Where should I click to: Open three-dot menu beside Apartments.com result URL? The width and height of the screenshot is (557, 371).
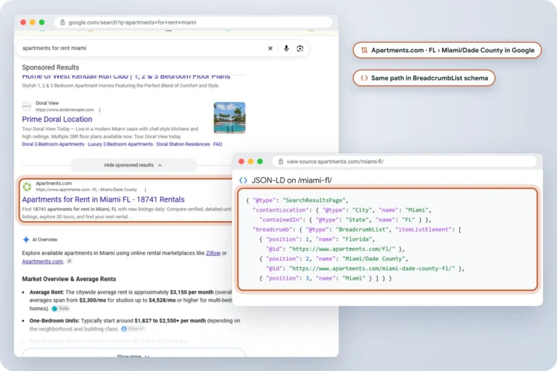145,190
